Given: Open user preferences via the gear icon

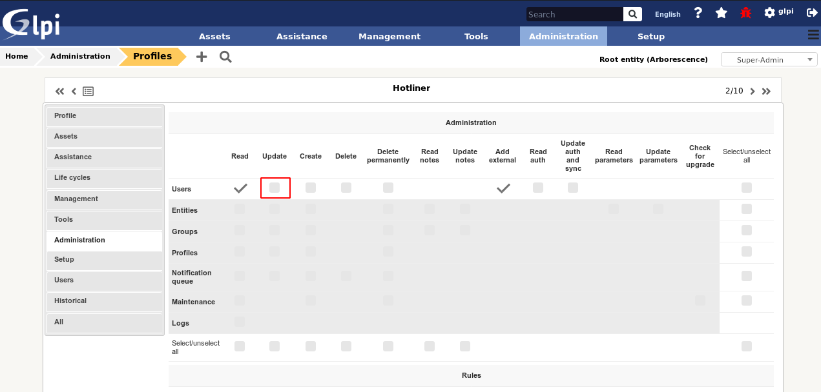Looking at the screenshot, I should click(x=768, y=12).
